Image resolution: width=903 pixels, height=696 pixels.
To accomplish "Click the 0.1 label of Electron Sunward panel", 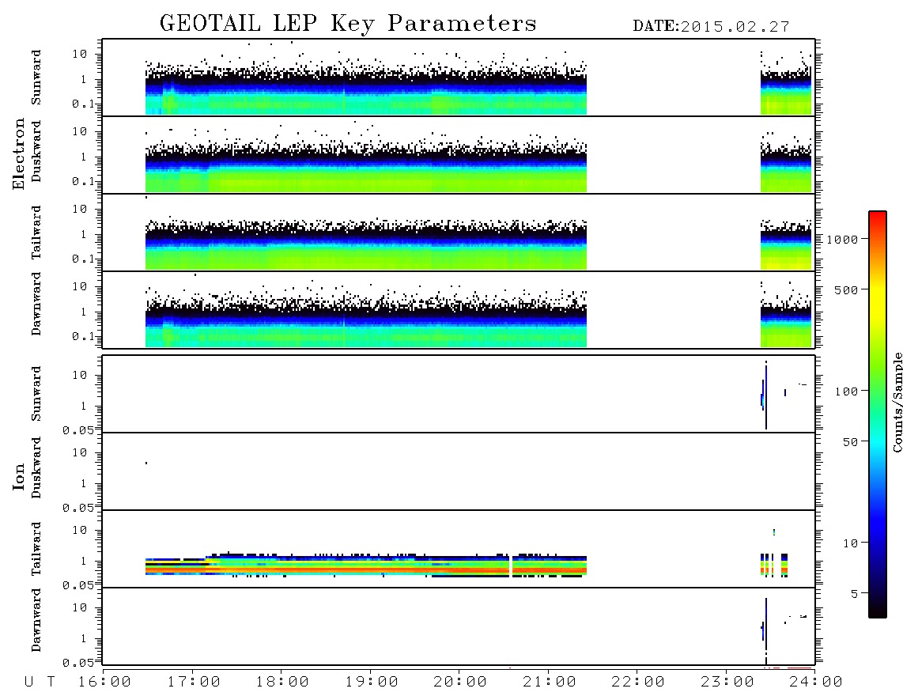I will click(83, 104).
